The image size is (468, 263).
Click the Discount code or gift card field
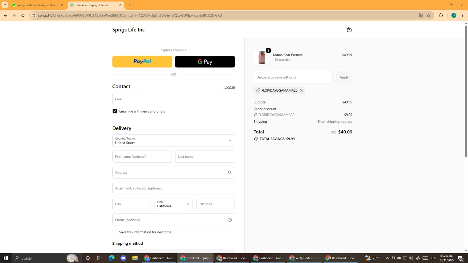(293, 77)
